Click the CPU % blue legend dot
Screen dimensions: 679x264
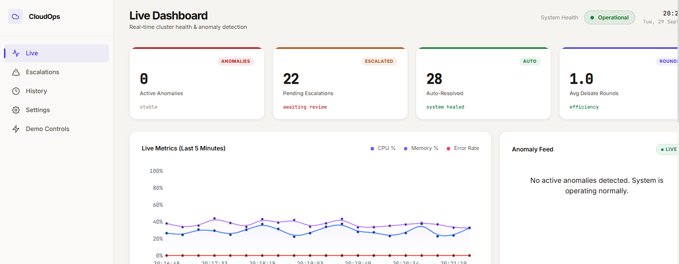tap(372, 148)
